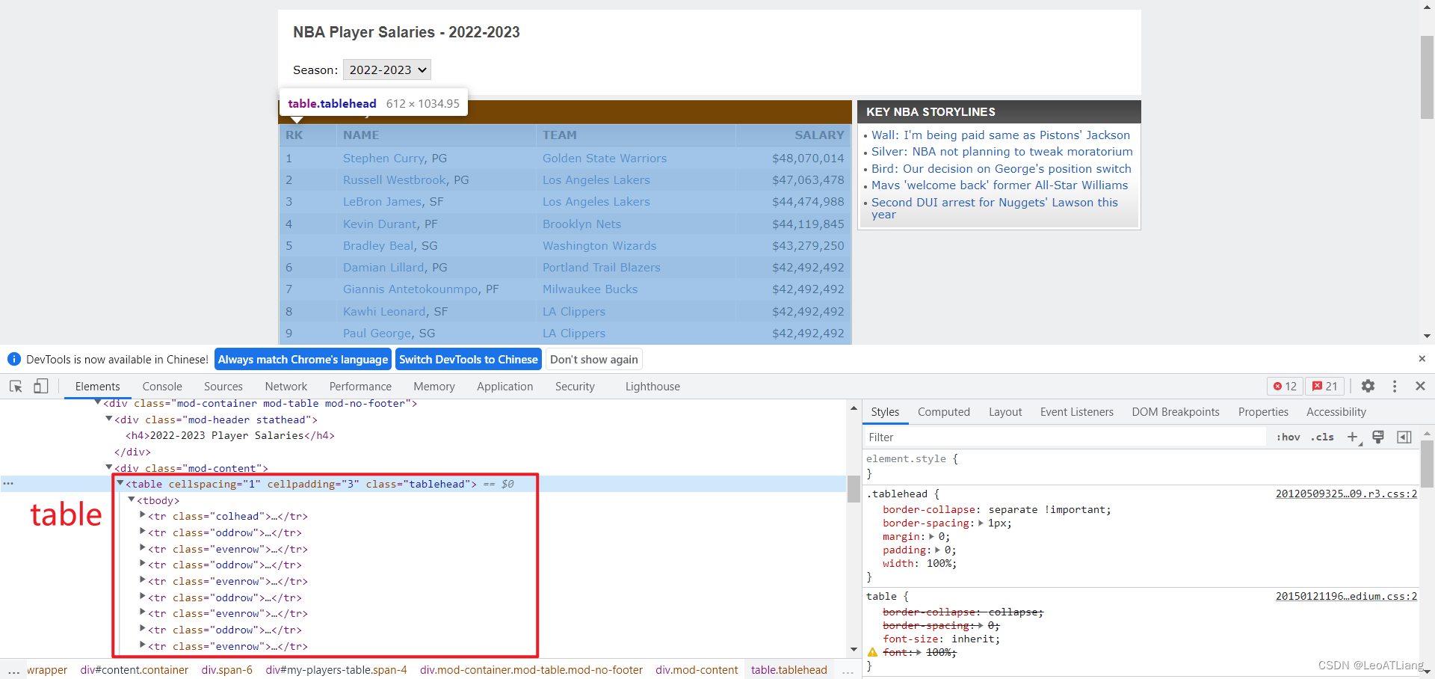The width and height of the screenshot is (1435, 679).
Task: Open DevTools three-dot customize menu
Action: 1395,386
